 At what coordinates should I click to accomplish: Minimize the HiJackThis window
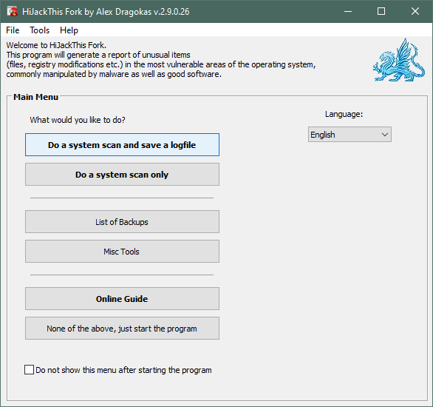pyautogui.click(x=348, y=11)
